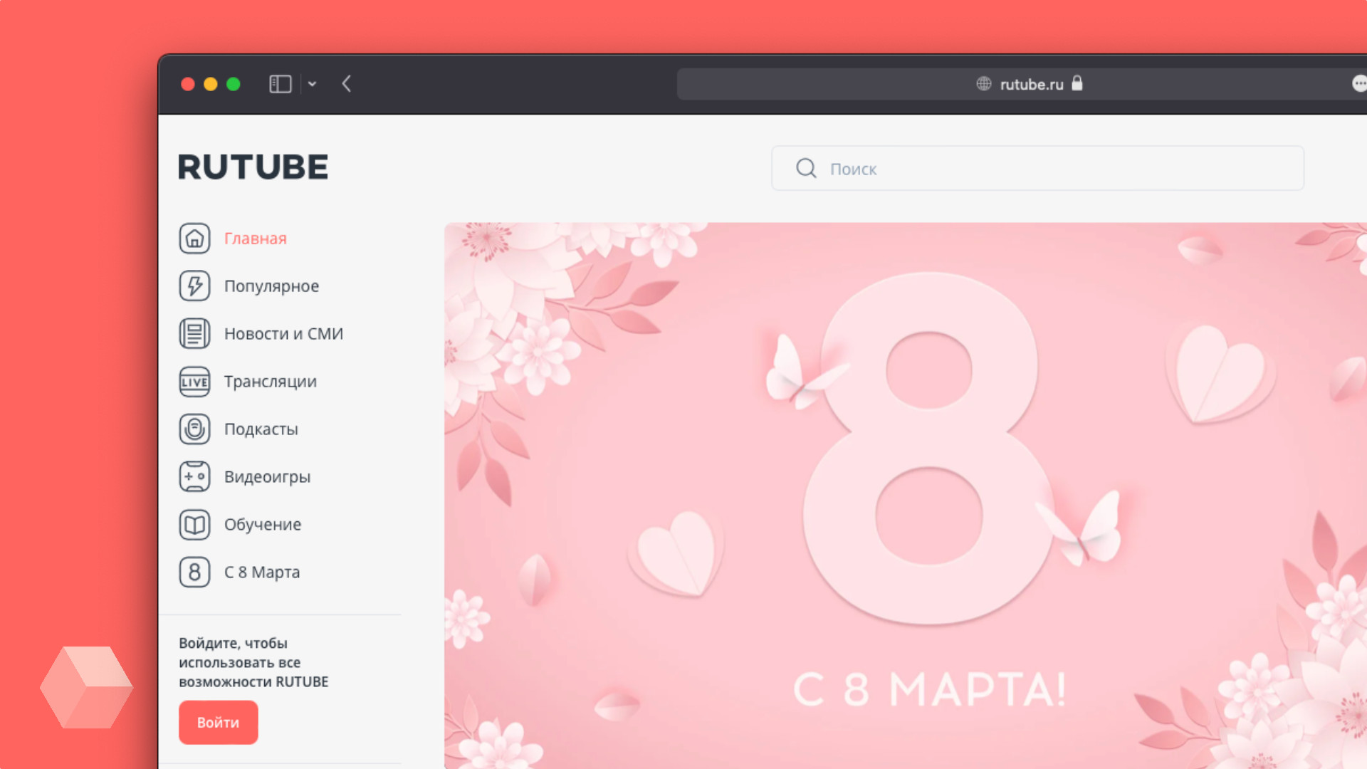1367x769 pixels.
Task: Open the С 8 МАРТА banner
Action: click(906, 496)
